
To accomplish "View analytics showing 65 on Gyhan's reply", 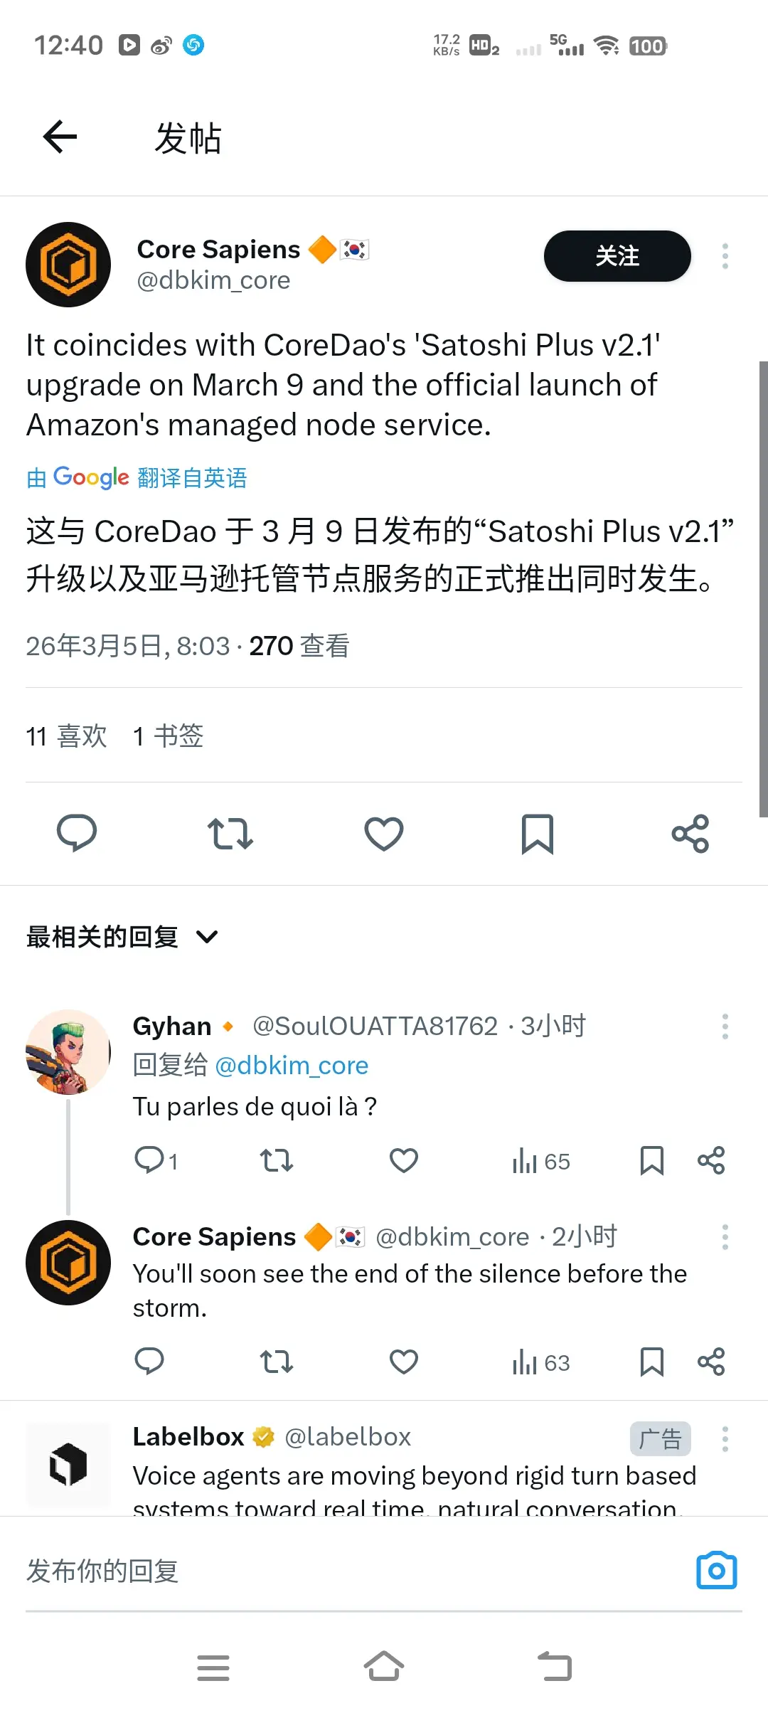I will pyautogui.click(x=541, y=1161).
